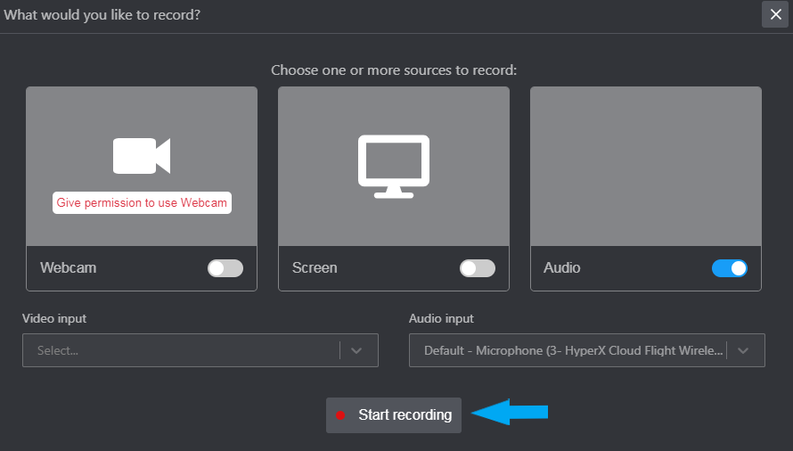793x451 pixels.
Task: Click Give permission to use Webcam
Action: tap(142, 202)
